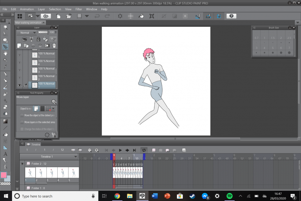Pick the Eyedropper tool in the toolbar
This screenshot has width=301, height=201.
pos(5,67)
